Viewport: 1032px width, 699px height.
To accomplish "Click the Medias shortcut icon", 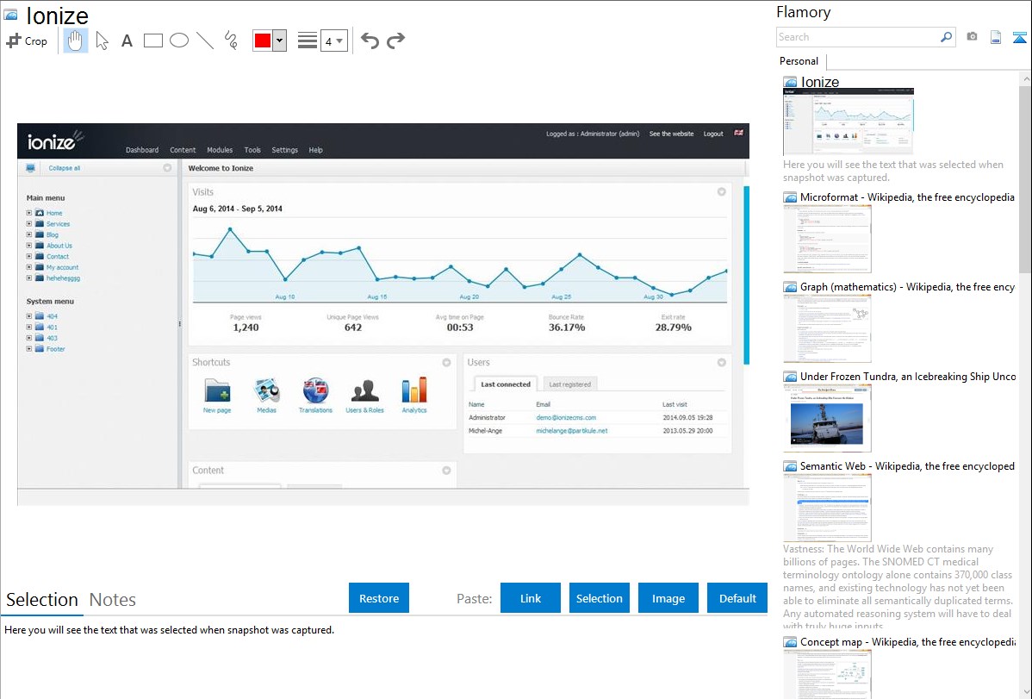I will pyautogui.click(x=266, y=391).
